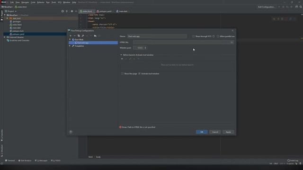
Task: Click Add Configuration button in toolbar
Action: [x=266, y=7]
